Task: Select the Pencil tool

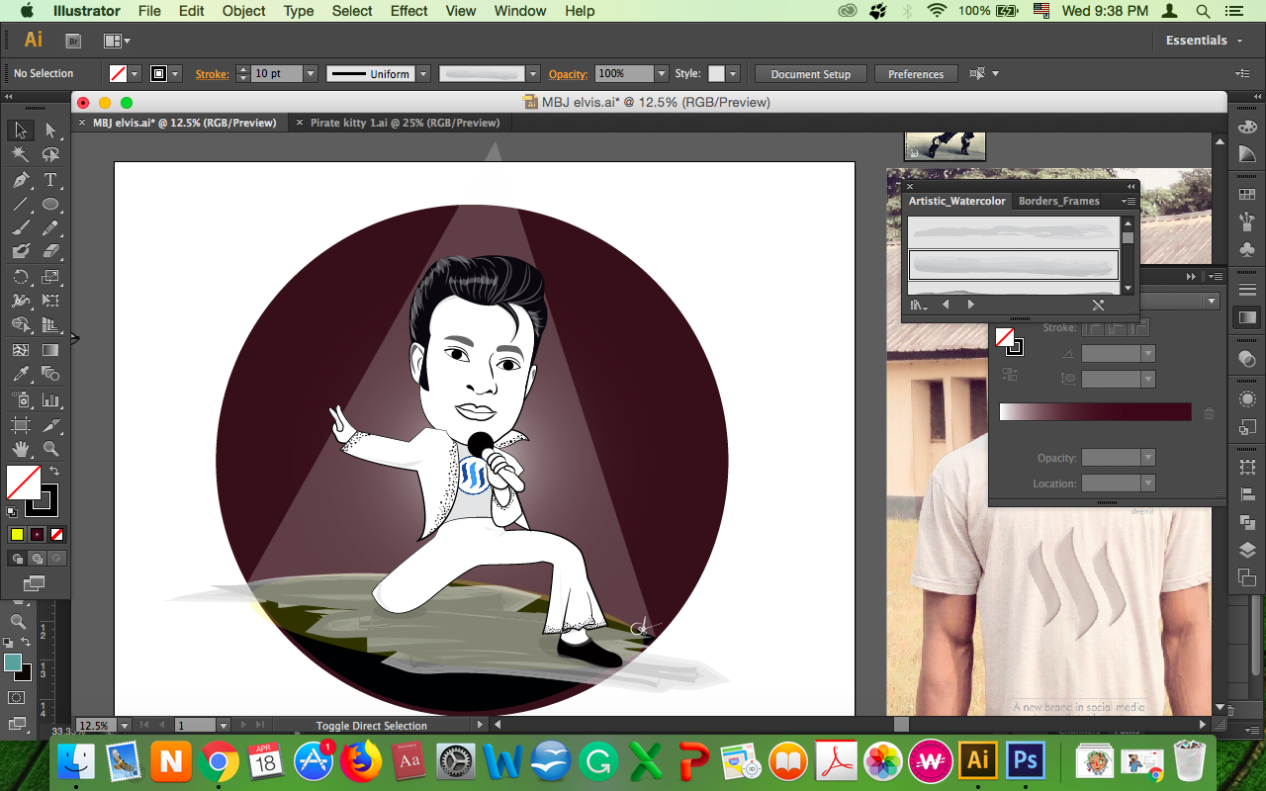Action: (50, 228)
